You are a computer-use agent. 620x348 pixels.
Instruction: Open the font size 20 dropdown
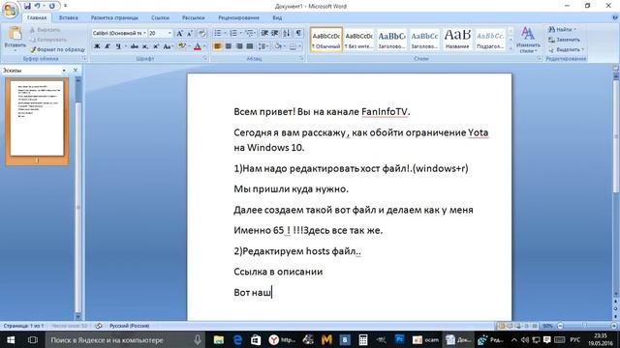pyautogui.click(x=170, y=34)
